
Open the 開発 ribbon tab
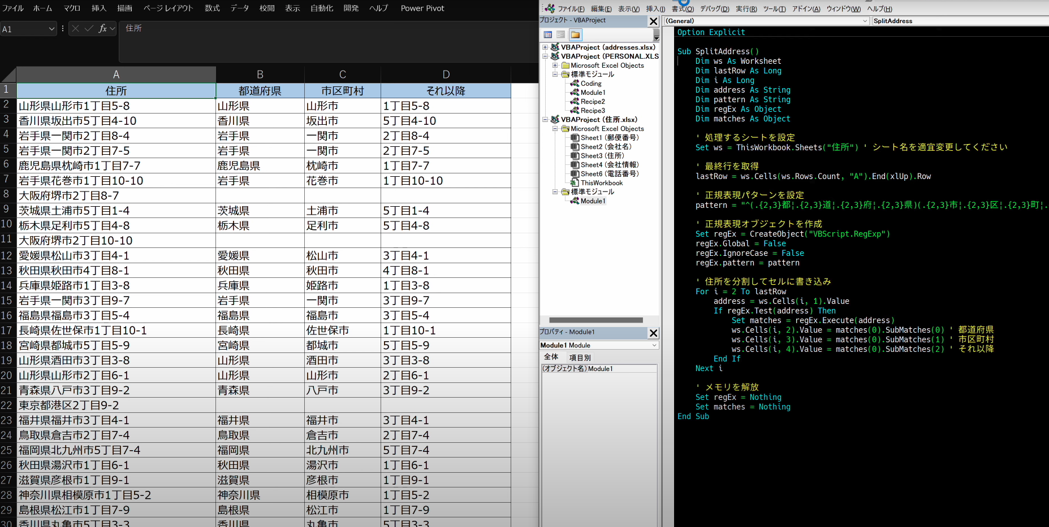pos(351,8)
